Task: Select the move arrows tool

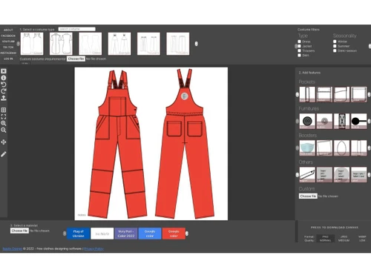Action: 4,142
